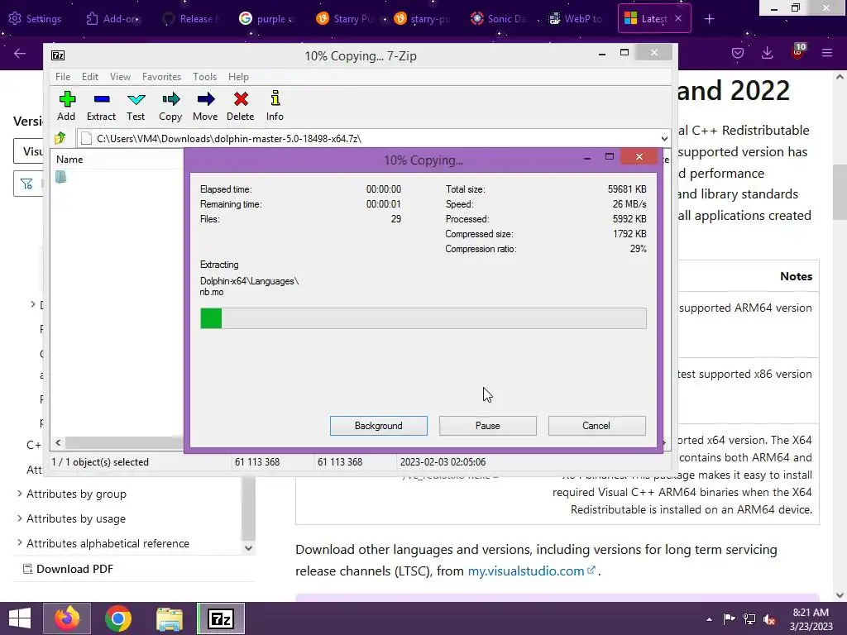
Task: Open the View menu in 7-Zip
Action: (120, 77)
